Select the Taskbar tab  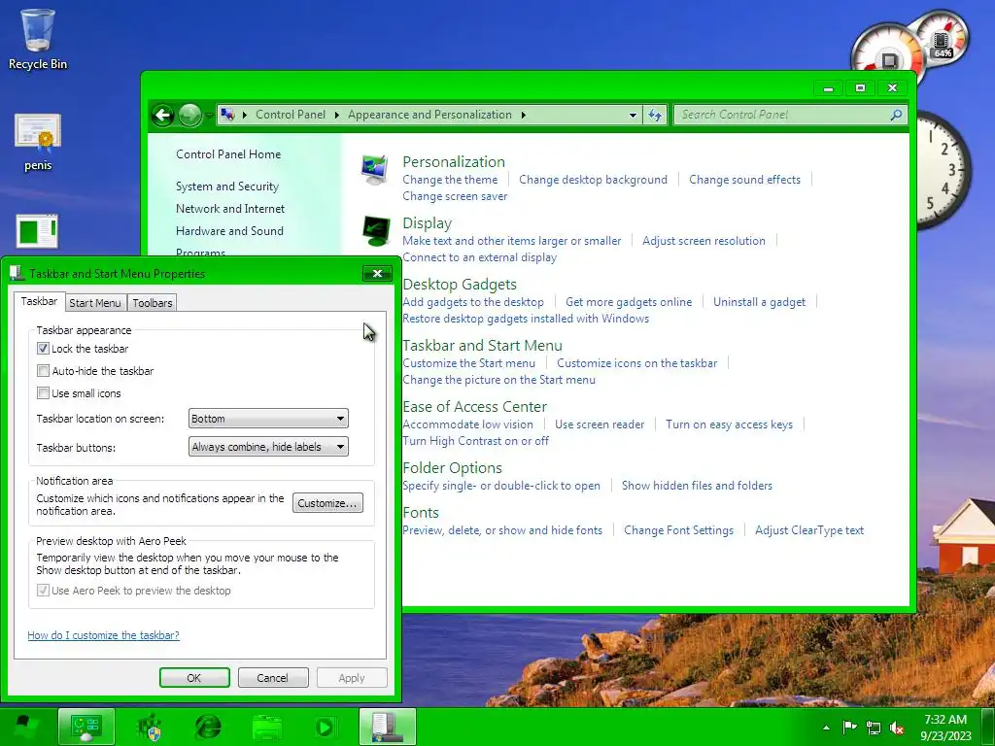[x=39, y=301]
